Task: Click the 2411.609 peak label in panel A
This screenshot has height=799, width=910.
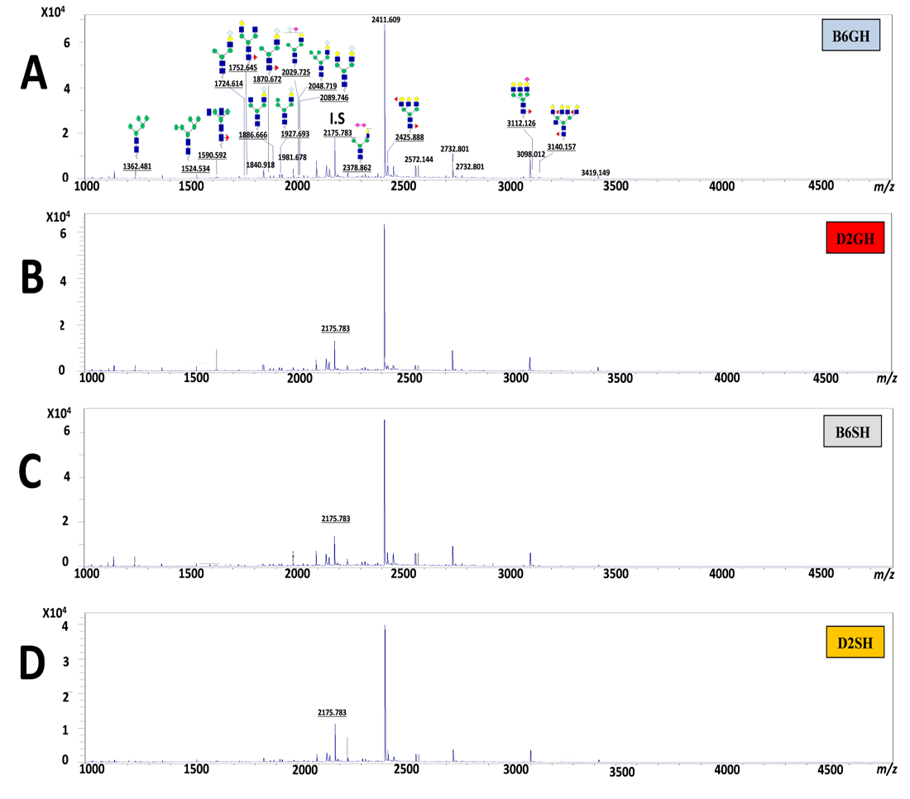Action: pyautogui.click(x=386, y=19)
